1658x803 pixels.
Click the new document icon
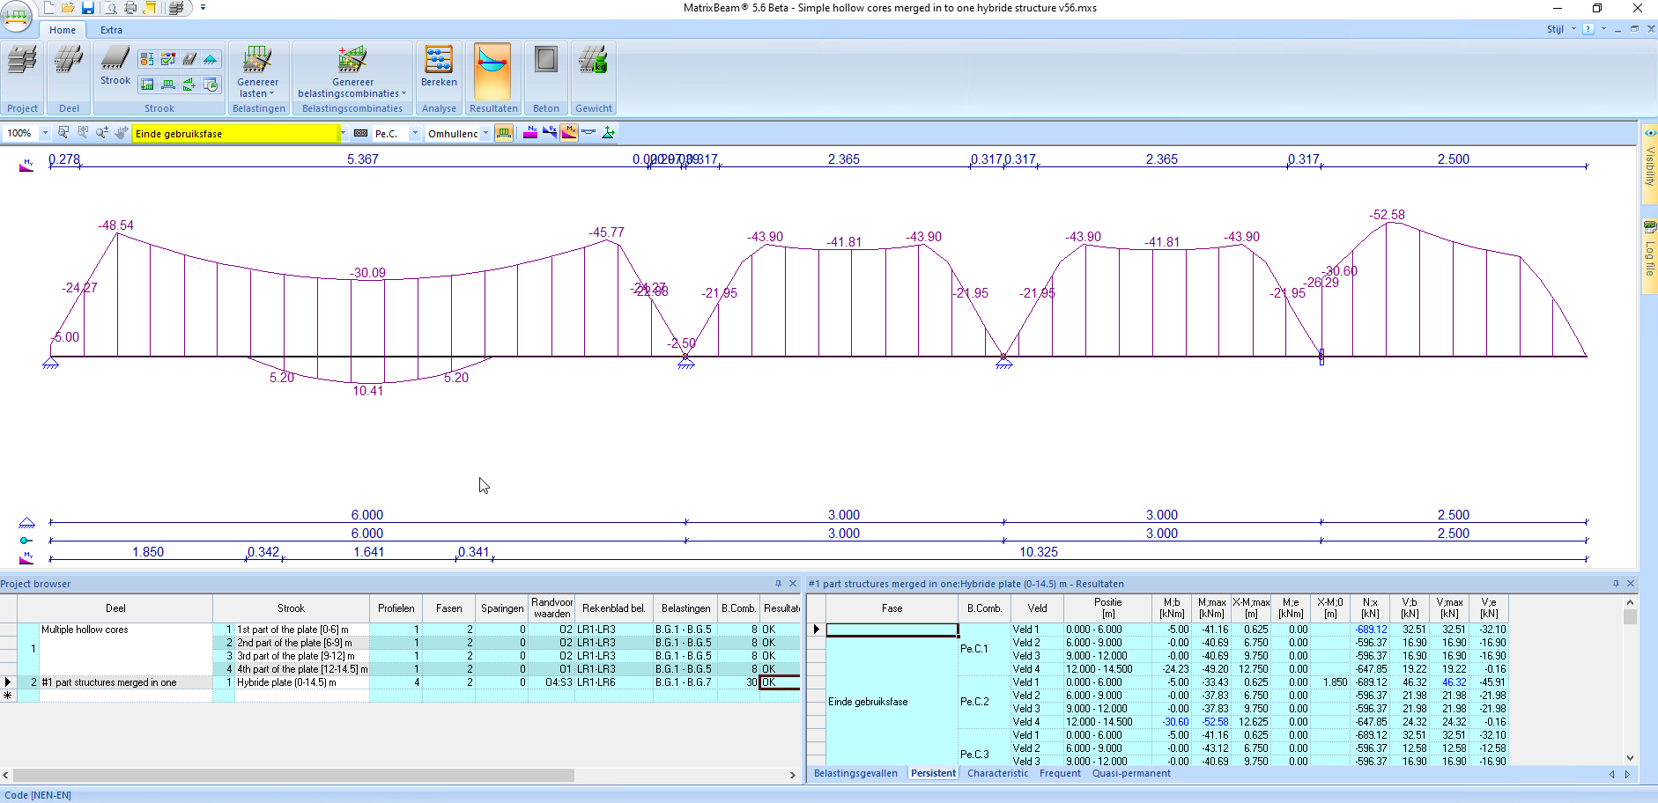[x=49, y=8]
